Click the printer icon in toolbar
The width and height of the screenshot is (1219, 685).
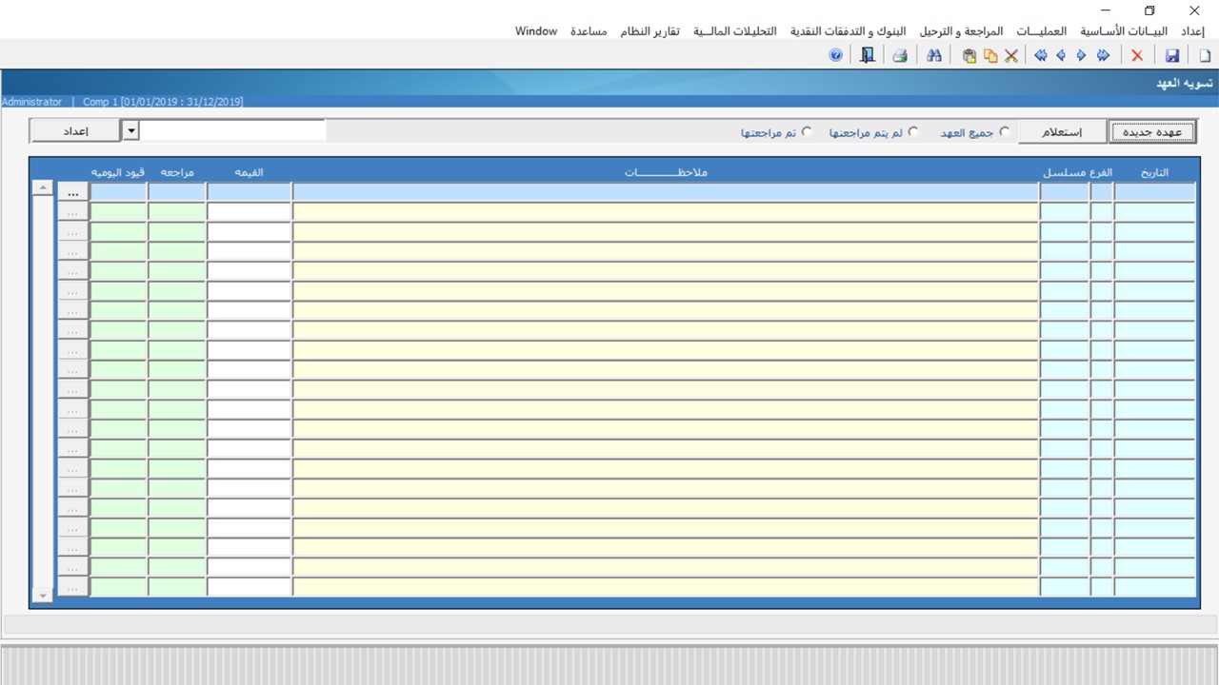[x=899, y=56]
